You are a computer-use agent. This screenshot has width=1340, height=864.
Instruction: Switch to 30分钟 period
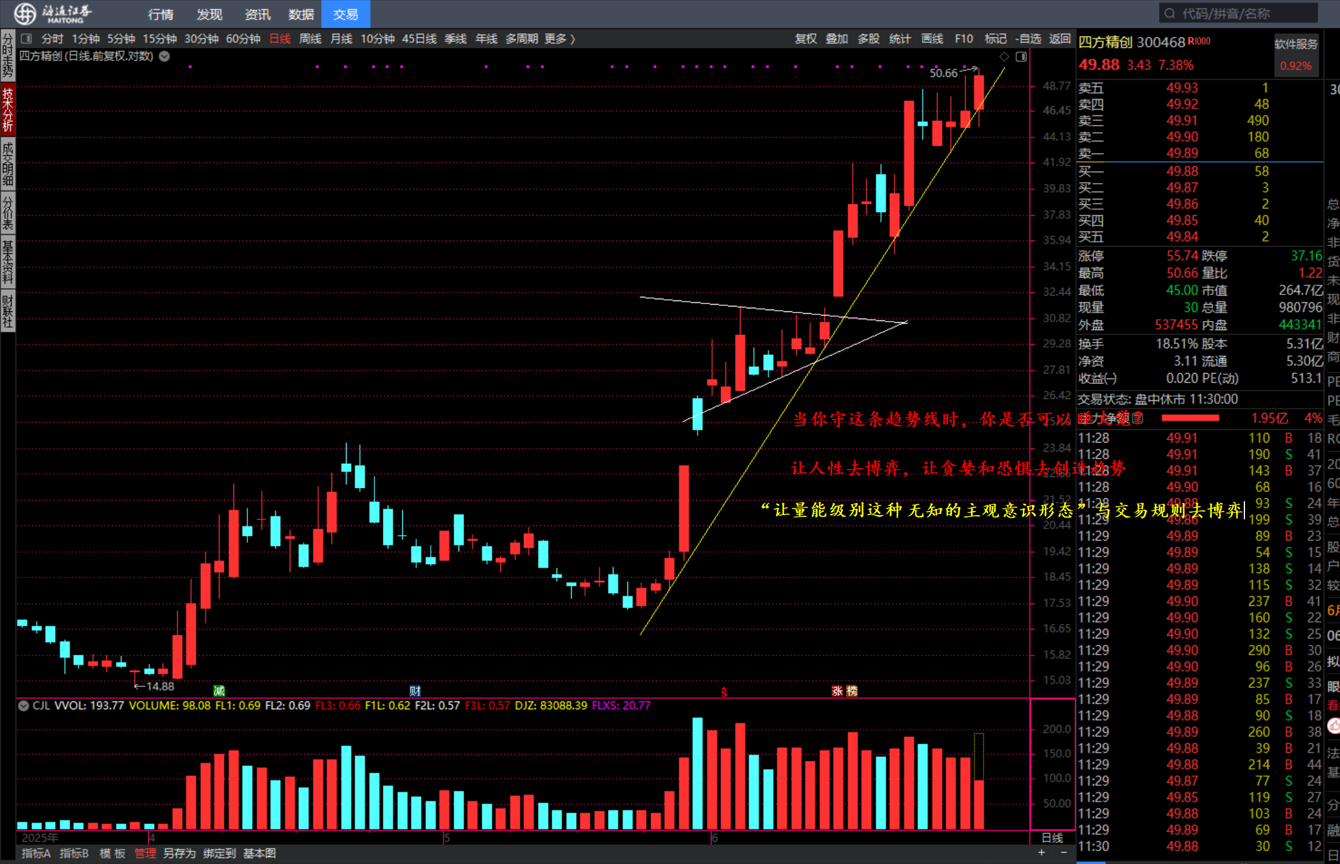[201, 39]
